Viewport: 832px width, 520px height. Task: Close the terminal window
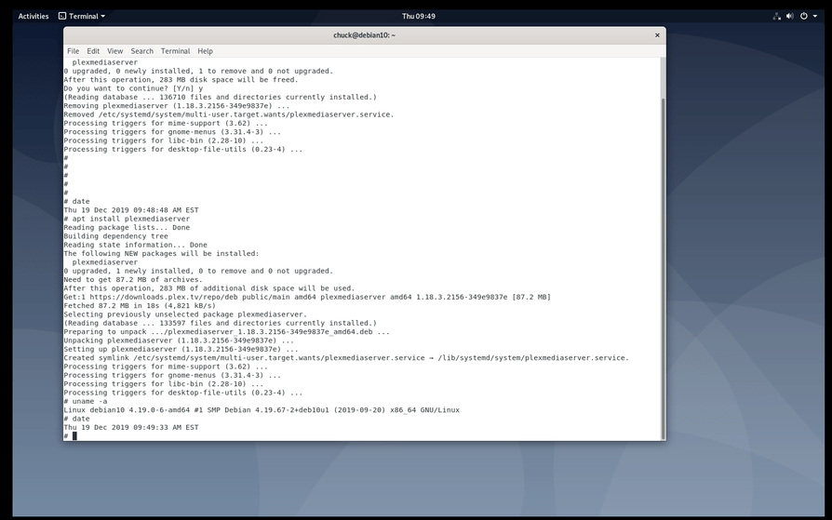tap(657, 35)
